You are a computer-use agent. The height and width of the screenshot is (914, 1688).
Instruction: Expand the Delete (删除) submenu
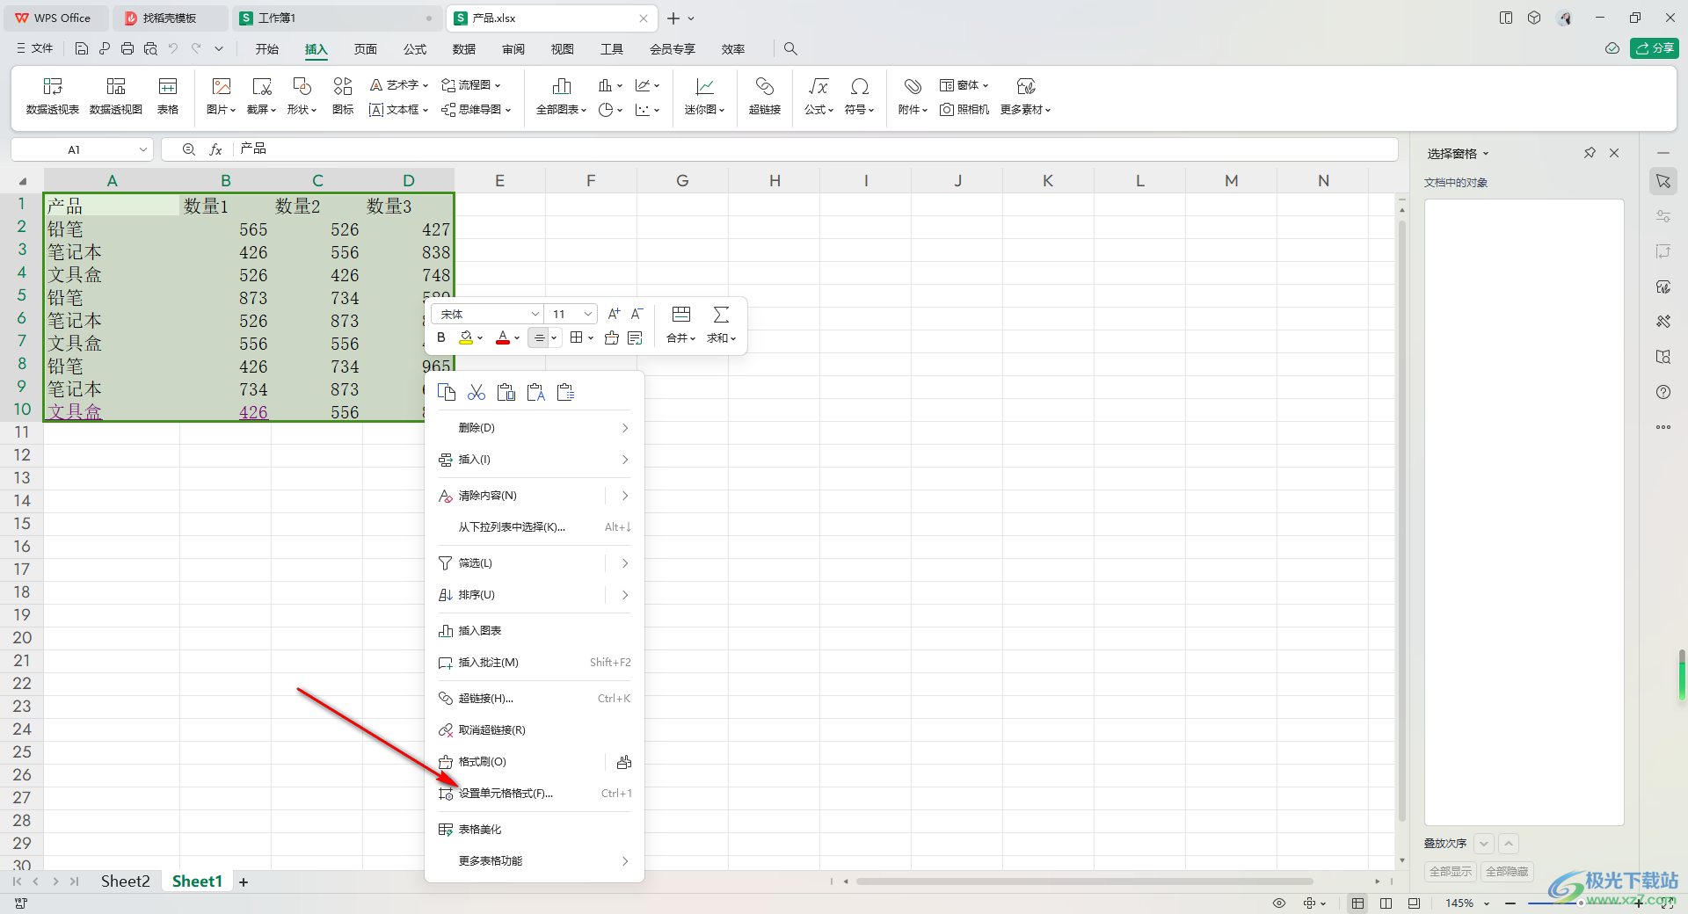coord(535,428)
